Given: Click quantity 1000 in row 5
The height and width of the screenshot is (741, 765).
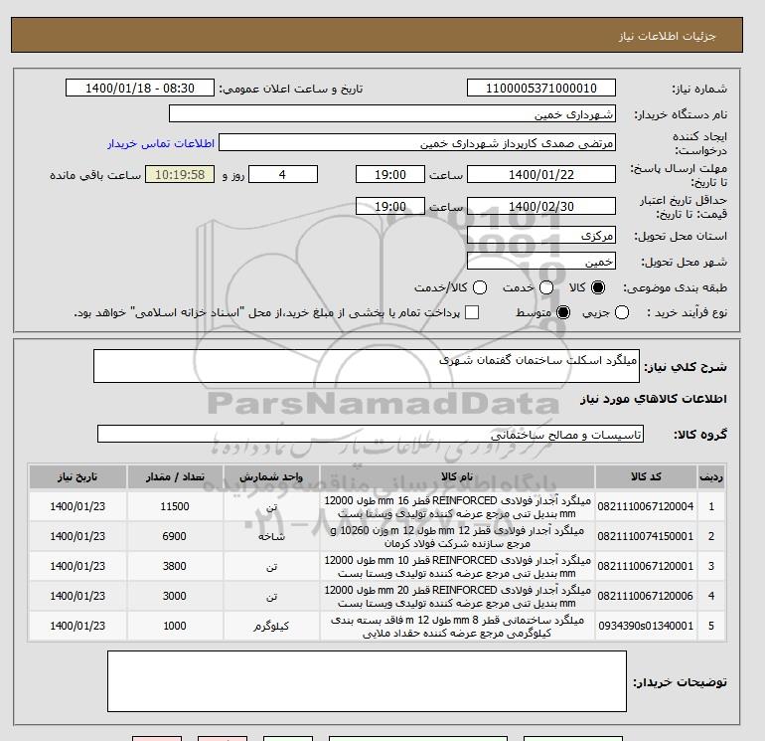Looking at the screenshot, I should point(175,626).
